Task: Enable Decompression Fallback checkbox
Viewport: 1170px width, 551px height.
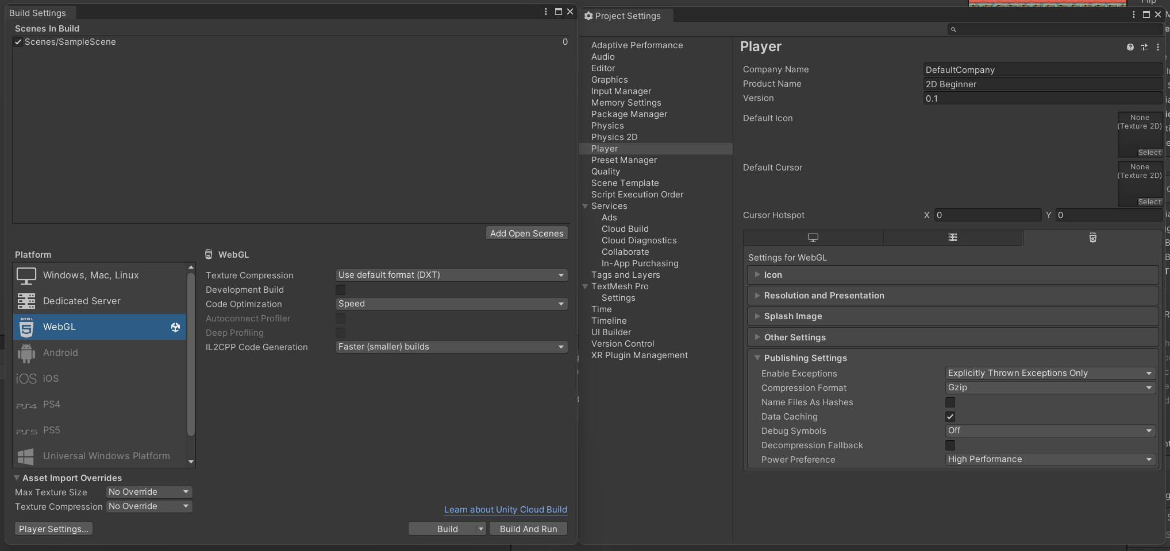Action: click(x=950, y=445)
